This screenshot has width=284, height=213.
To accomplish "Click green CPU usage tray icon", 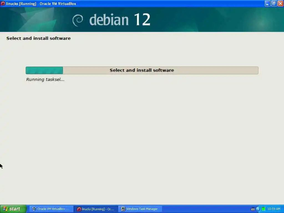I will (263, 209).
